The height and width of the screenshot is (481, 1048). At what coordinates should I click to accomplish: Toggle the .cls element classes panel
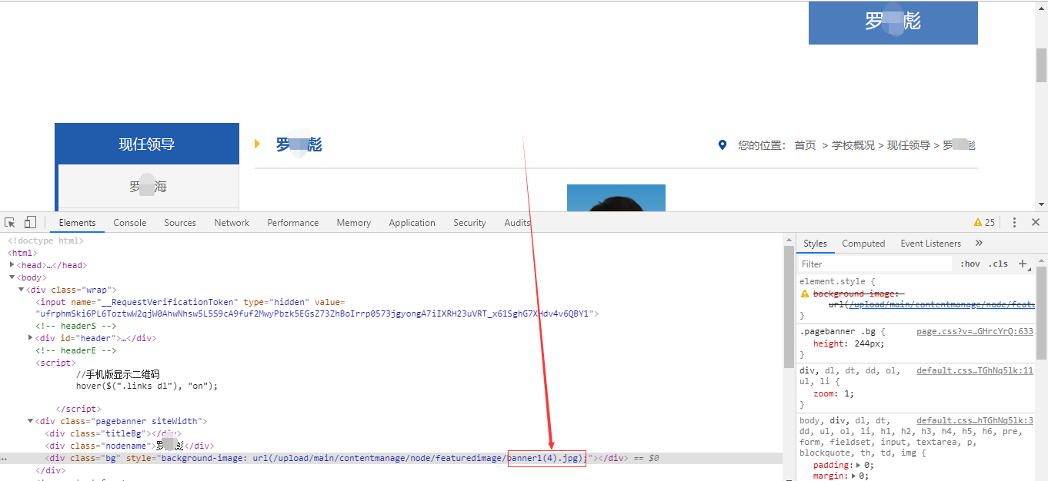(998, 264)
